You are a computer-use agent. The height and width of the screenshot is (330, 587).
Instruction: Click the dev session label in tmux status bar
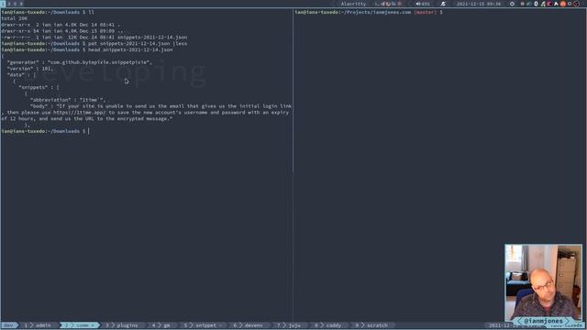pos(8,325)
